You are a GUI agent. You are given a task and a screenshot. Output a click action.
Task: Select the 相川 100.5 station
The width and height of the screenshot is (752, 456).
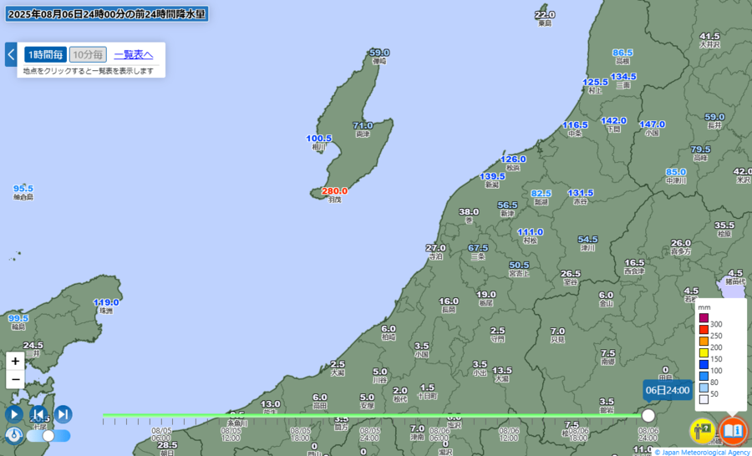[319, 143]
